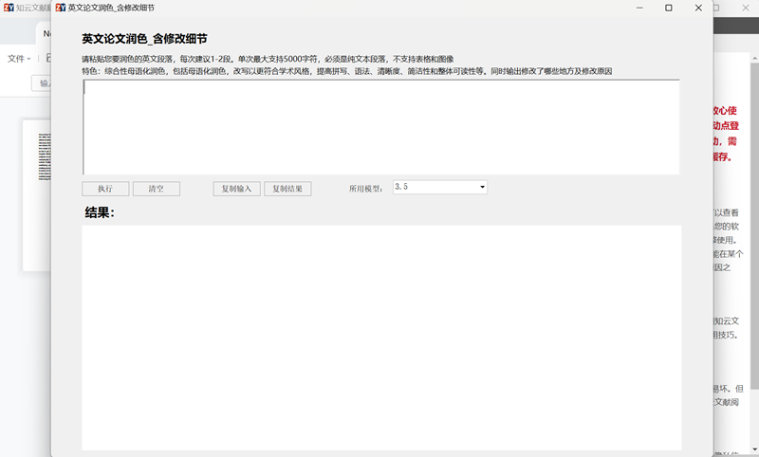Focus the English paragraph input text area

(x=380, y=127)
